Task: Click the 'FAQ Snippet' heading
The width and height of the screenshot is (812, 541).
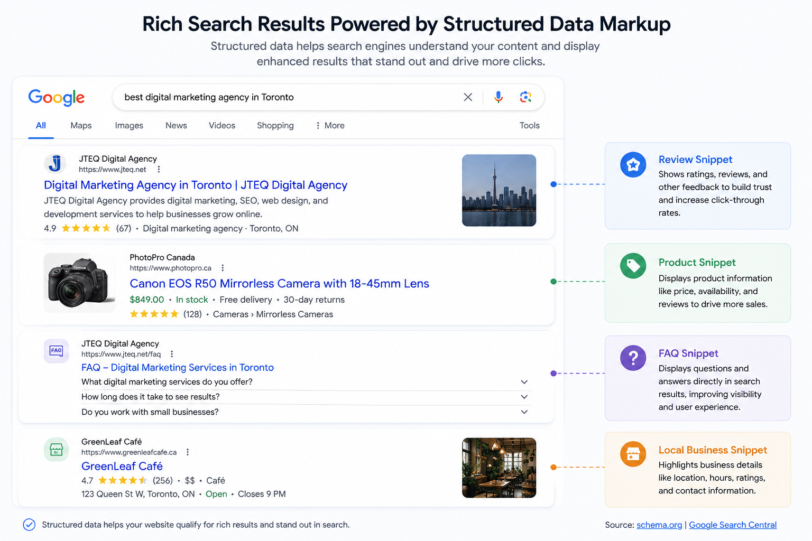Action: coord(688,353)
